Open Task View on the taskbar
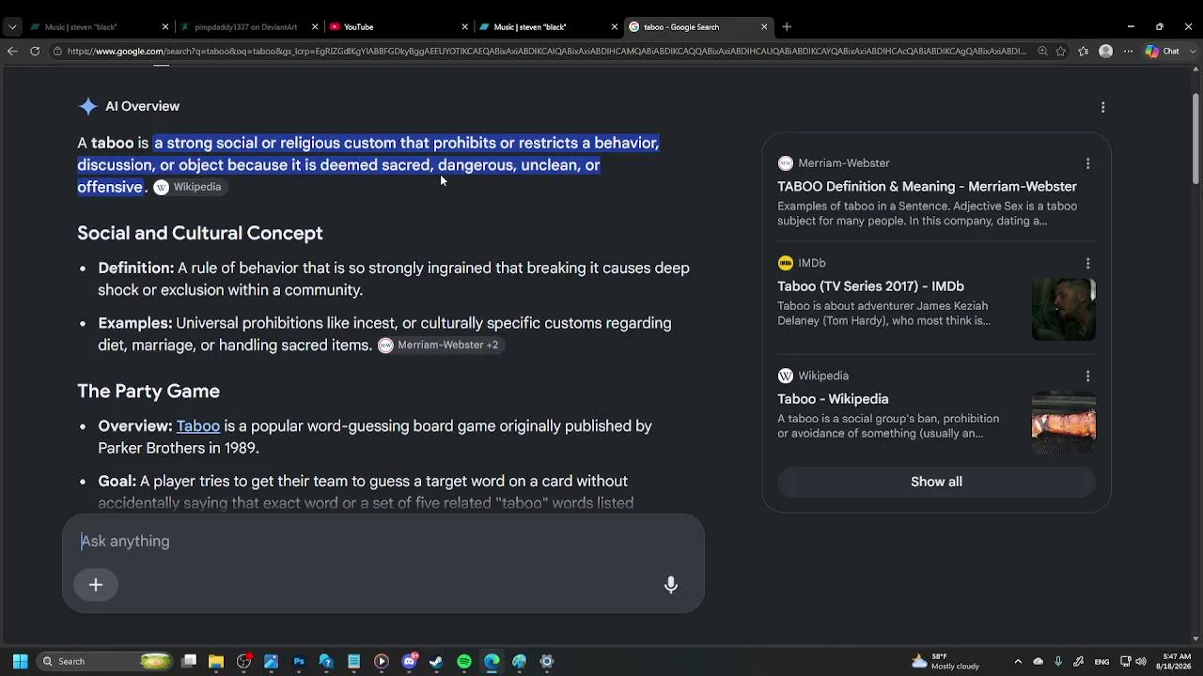Image resolution: width=1203 pixels, height=676 pixels. point(189,662)
